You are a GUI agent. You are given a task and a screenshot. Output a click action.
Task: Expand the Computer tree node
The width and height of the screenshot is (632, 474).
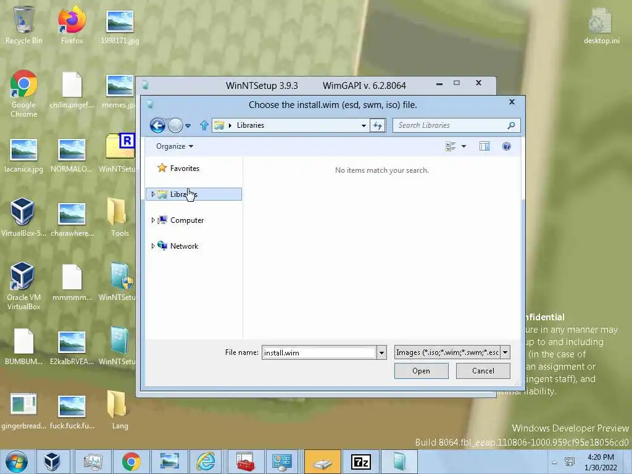click(153, 220)
